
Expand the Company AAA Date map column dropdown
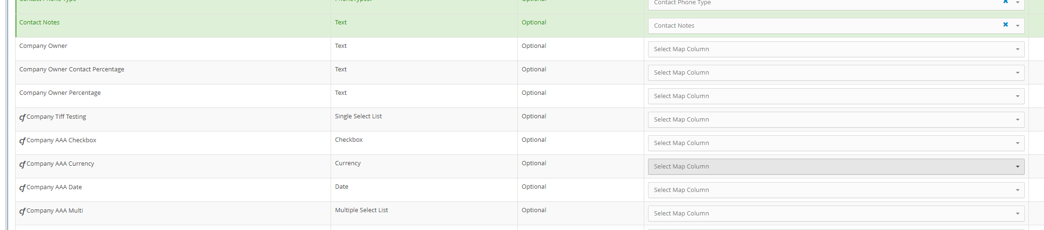(x=836, y=190)
